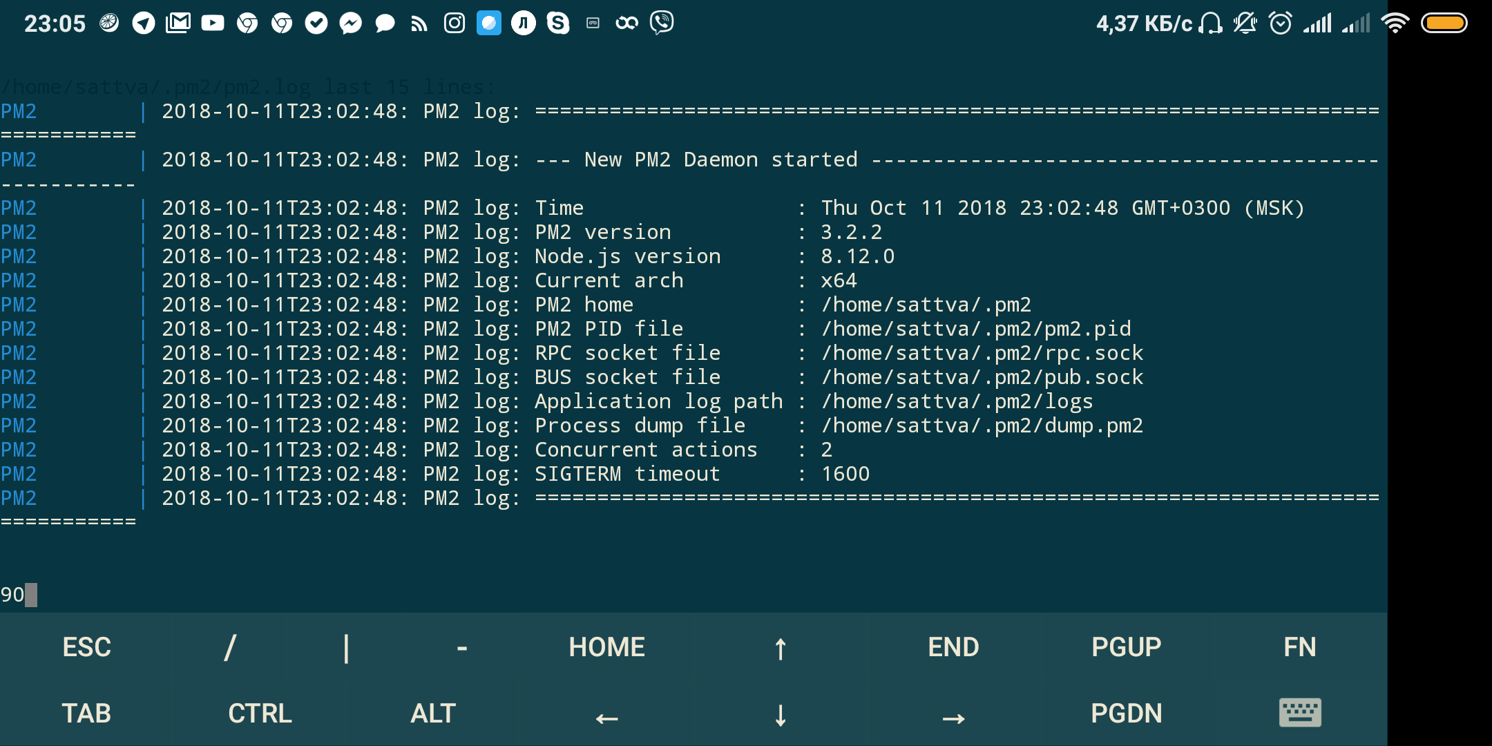
Task: Tap the Gmail notification icon
Action: pyautogui.click(x=178, y=23)
